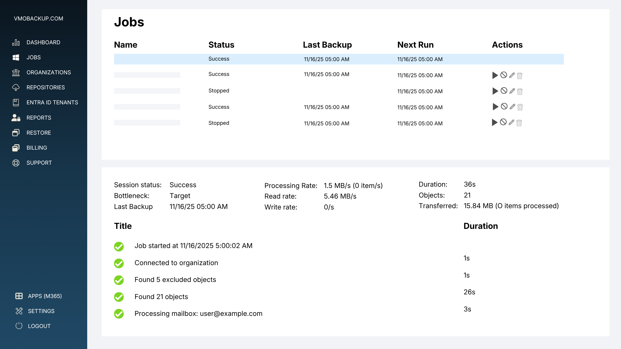The width and height of the screenshot is (621, 349).
Task: Open the Reports page
Action: (x=39, y=118)
